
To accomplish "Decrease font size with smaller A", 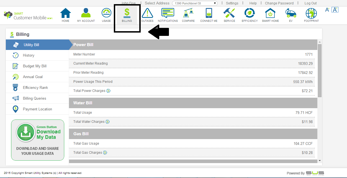I will tap(327, 10).
